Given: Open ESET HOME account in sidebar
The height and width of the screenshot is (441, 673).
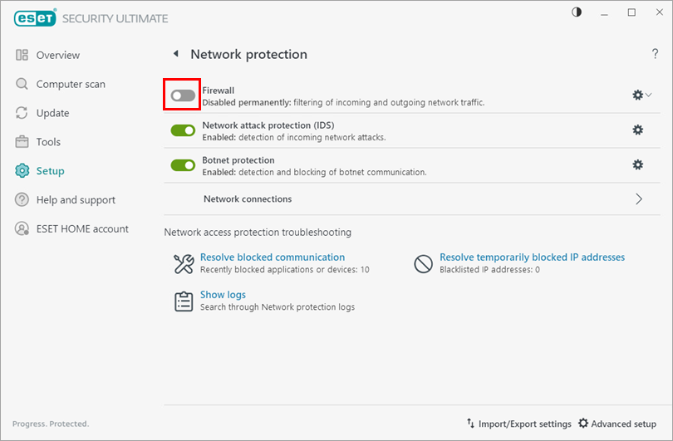Looking at the screenshot, I should pyautogui.click(x=81, y=229).
